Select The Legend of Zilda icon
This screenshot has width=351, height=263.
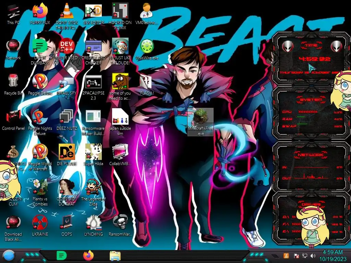(93, 193)
